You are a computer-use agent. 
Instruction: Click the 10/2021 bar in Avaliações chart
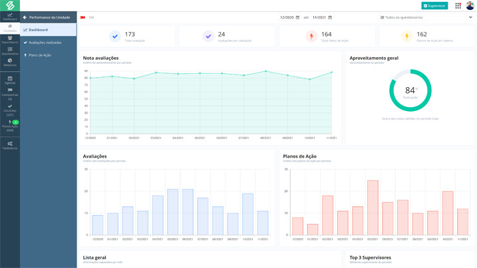coord(248,214)
